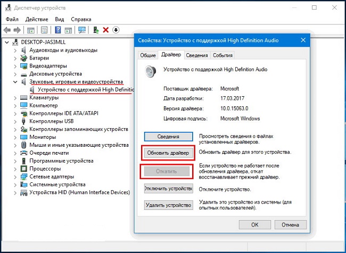This screenshot has width=346, height=253.
Task: Click the Устройства HID icon
Action: tap(23, 192)
